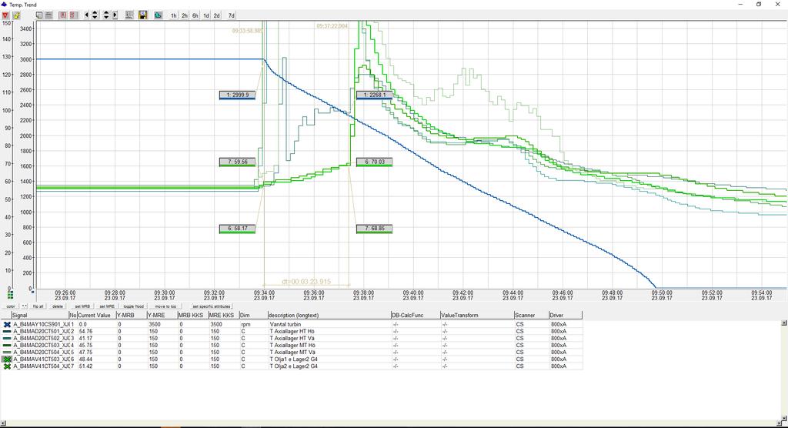Click the small button next to 'color'

24,306
